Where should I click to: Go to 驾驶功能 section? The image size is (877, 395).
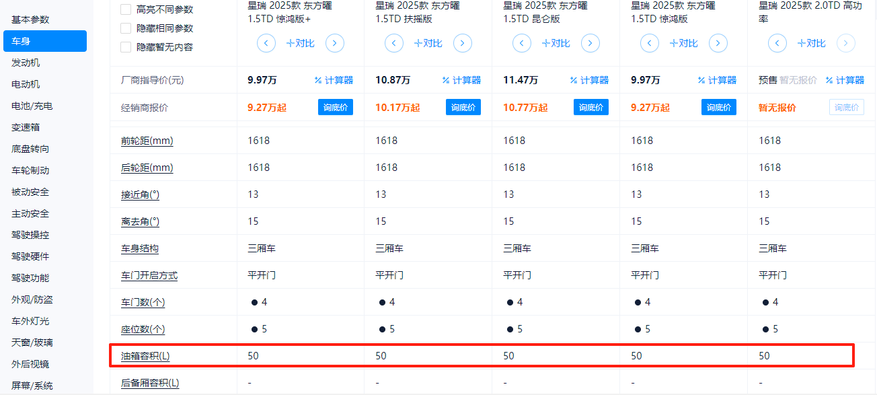point(30,278)
